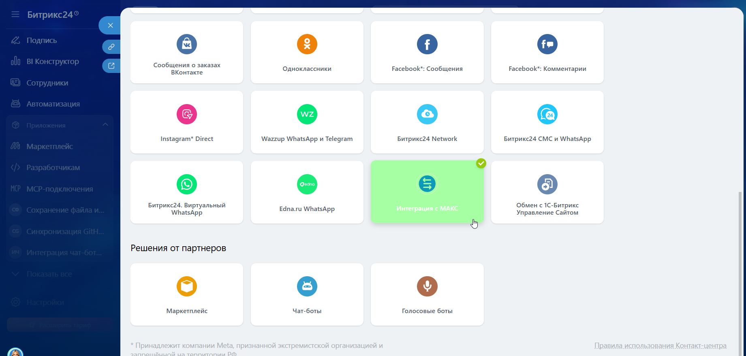
Task: Click the Instagram* Direct label
Action: coord(187,139)
